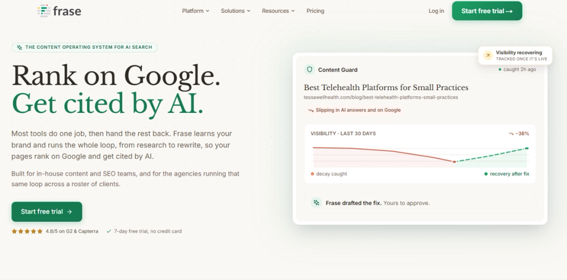The image size is (567, 280).
Task: Open the Log in link
Action: click(436, 11)
